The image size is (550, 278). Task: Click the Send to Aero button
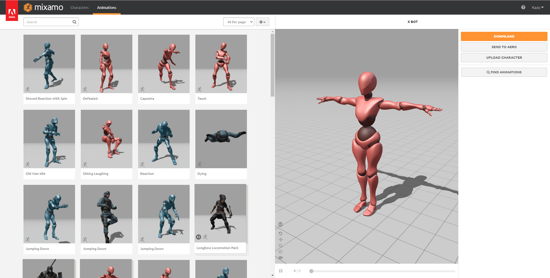coord(504,47)
